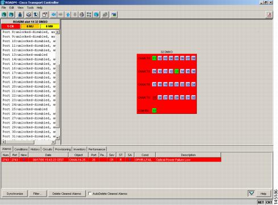Click the port list down scroll arrow
The width and height of the screenshot is (278, 205).
[x=57, y=138]
